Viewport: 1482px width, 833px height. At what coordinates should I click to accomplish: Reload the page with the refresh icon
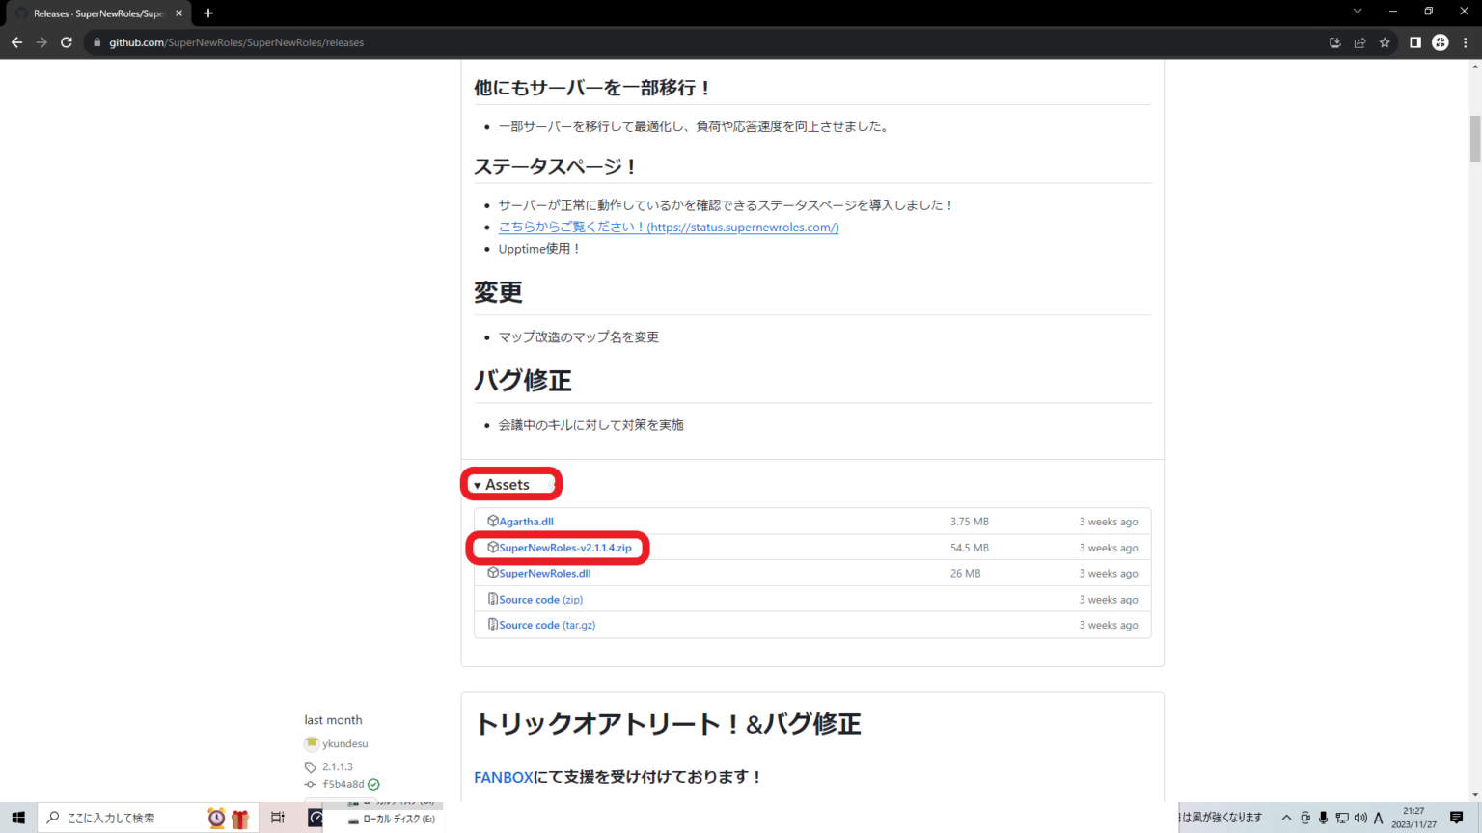click(x=66, y=42)
